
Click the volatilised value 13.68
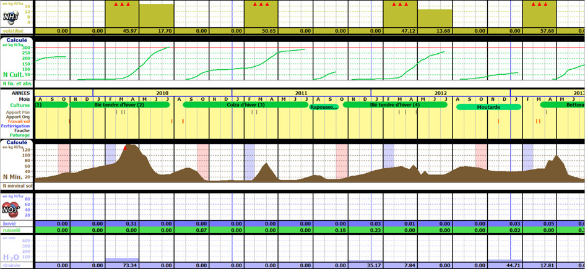click(x=443, y=31)
